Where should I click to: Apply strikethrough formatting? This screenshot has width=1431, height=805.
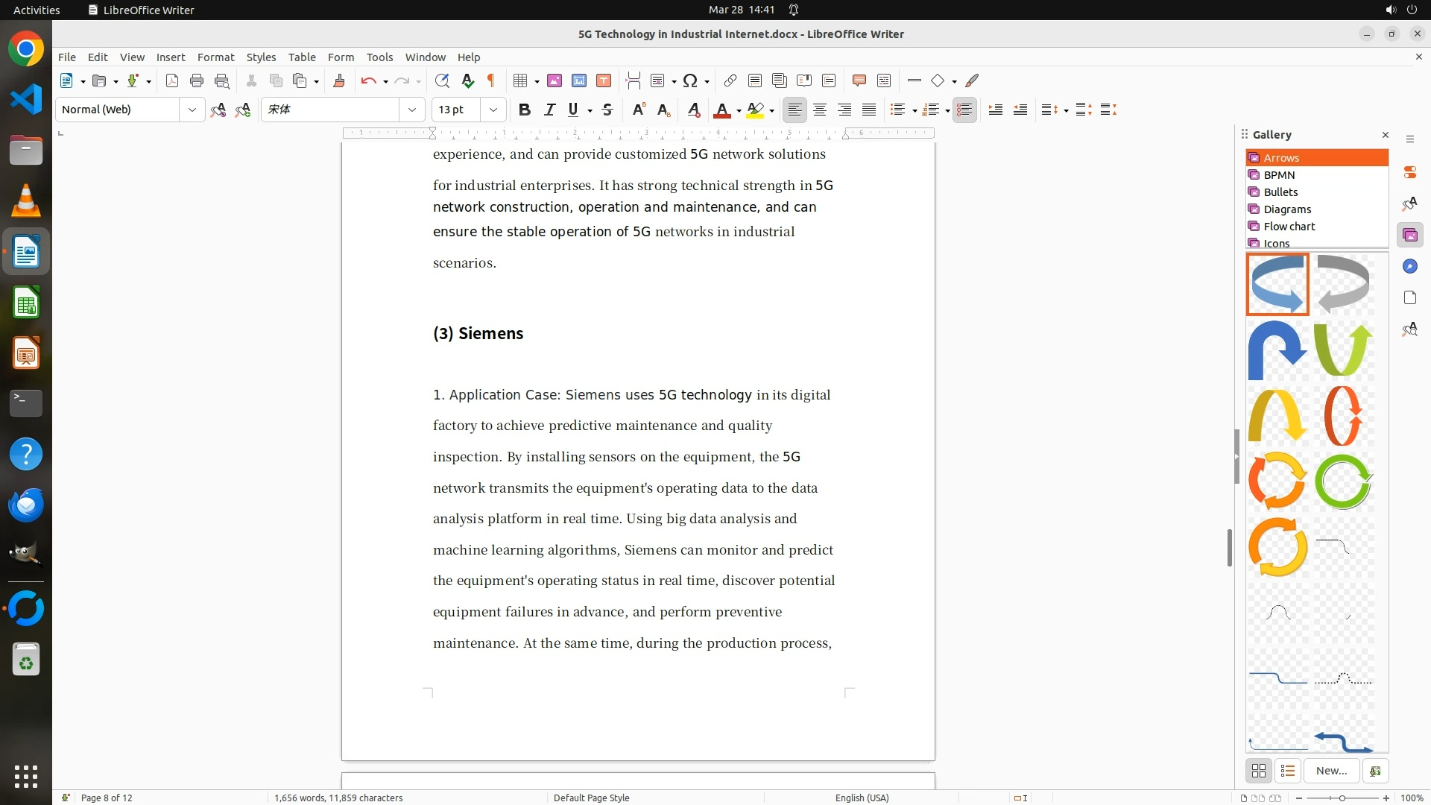[x=607, y=110]
